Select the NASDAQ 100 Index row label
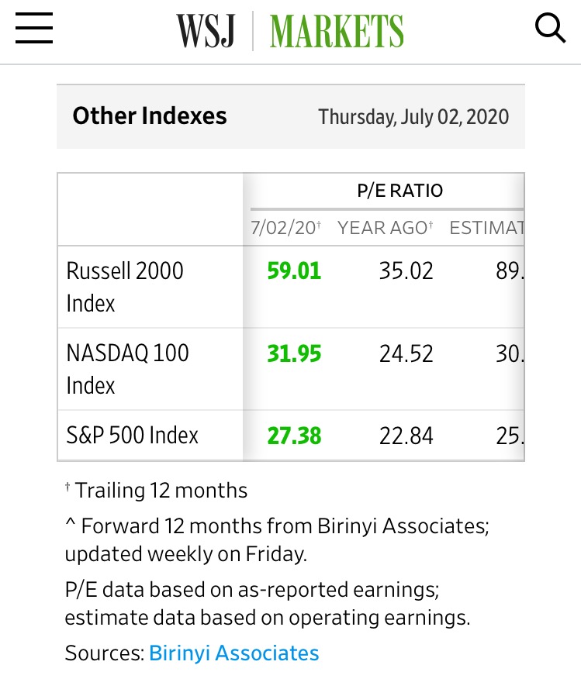The image size is (581, 696). [x=127, y=369]
